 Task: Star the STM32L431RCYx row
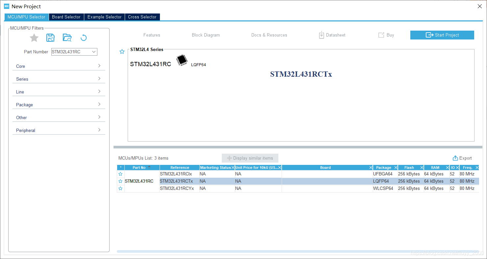(x=120, y=188)
